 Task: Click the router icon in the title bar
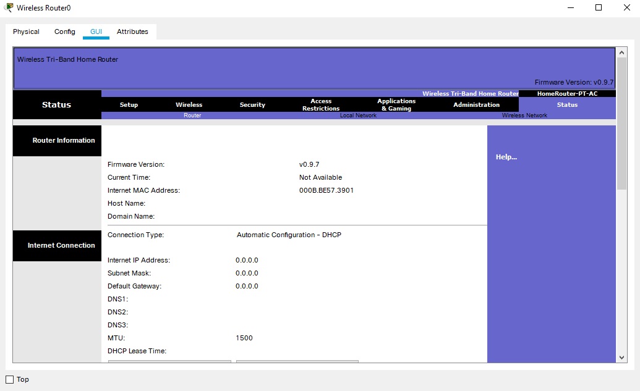[8, 7]
